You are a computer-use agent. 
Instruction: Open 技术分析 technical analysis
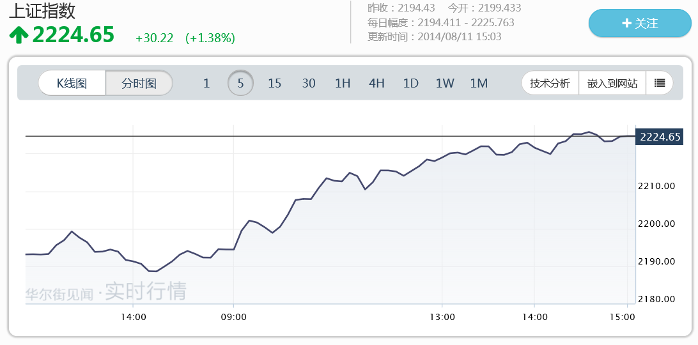(550, 83)
